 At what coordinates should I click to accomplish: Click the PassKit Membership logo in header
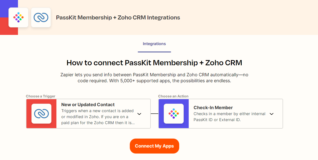18,17
